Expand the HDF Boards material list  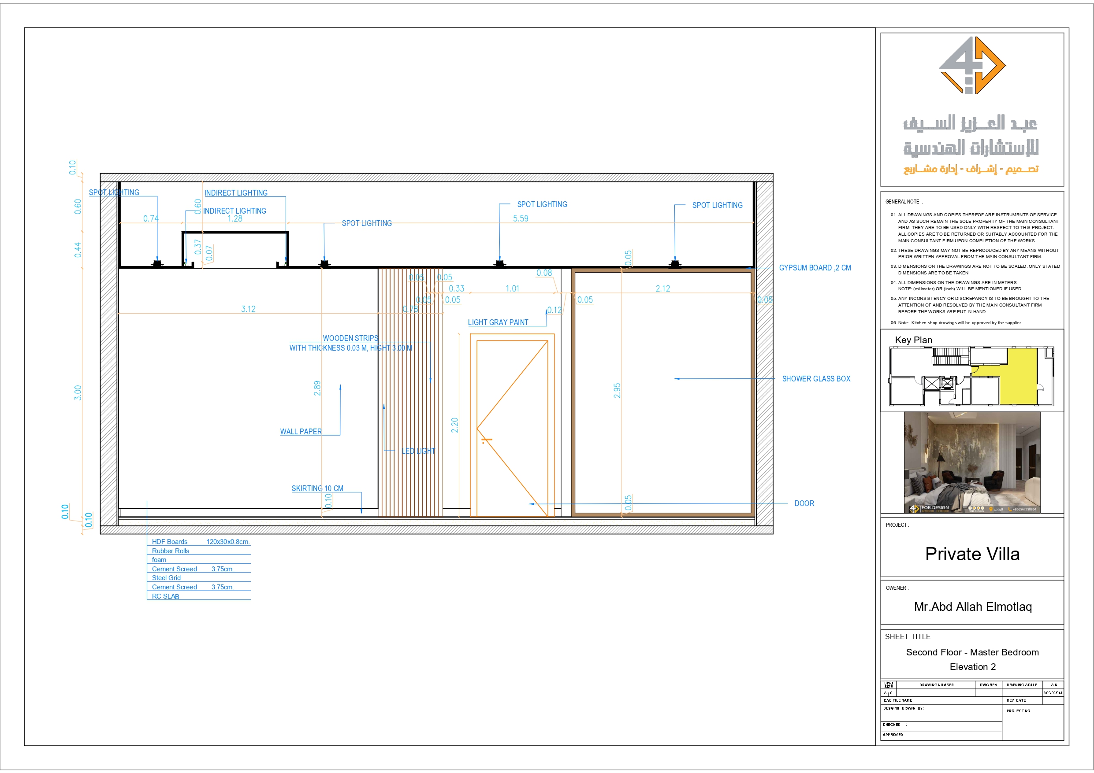tap(170, 541)
